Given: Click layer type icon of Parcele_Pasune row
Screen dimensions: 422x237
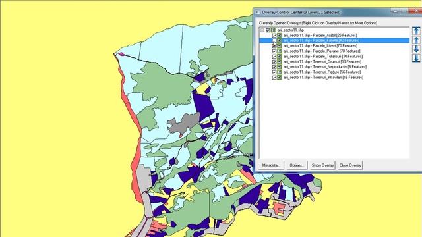Looking at the screenshot, I should coord(280,51).
